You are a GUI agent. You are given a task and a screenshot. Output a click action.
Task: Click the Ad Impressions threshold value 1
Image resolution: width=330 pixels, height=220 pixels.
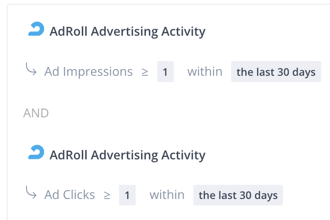pos(165,72)
